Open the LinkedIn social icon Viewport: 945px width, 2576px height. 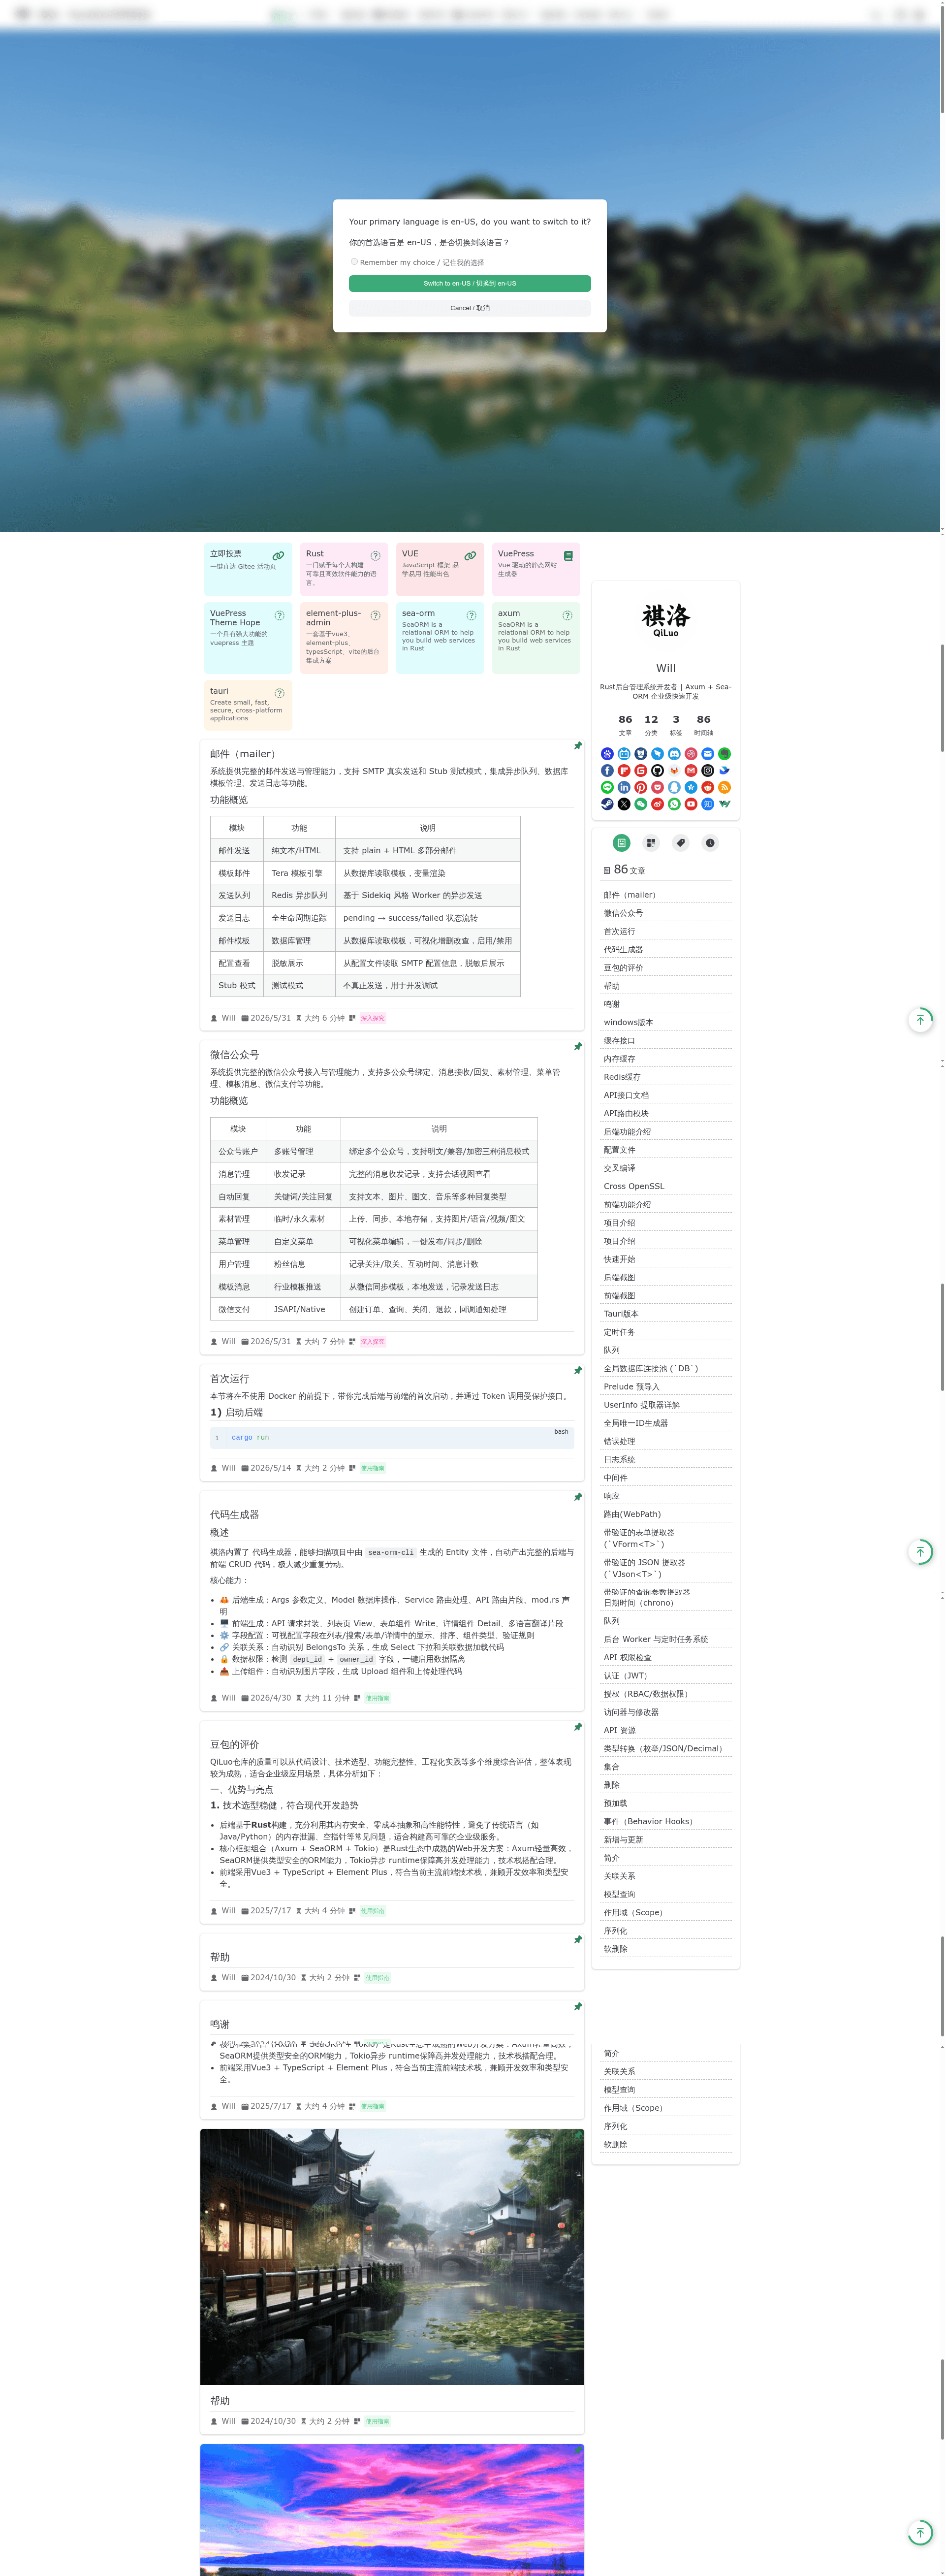(624, 788)
